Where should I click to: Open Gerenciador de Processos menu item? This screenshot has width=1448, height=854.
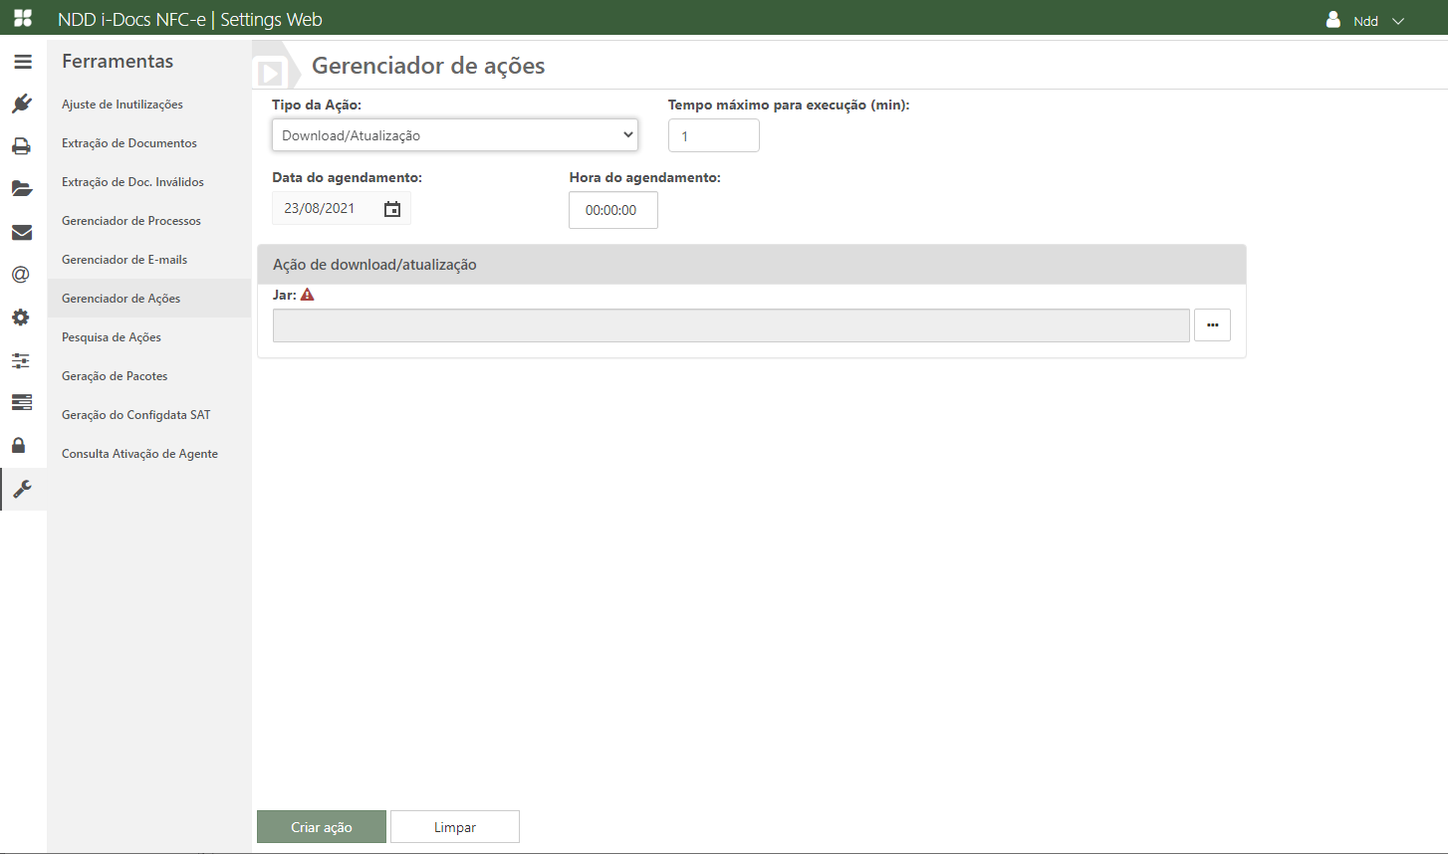[x=131, y=221]
